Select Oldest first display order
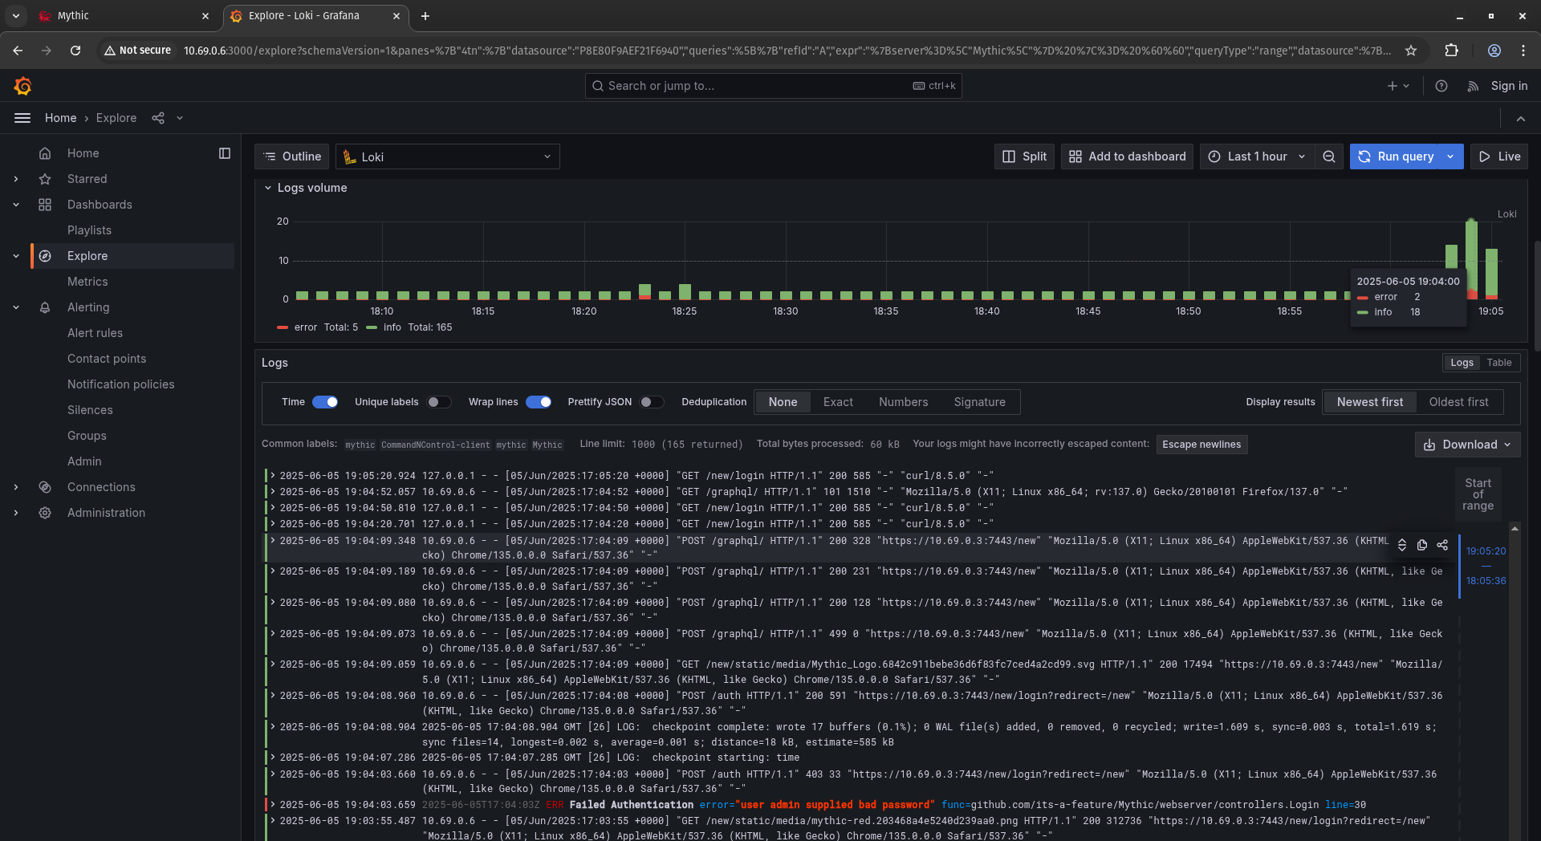 pyautogui.click(x=1458, y=402)
